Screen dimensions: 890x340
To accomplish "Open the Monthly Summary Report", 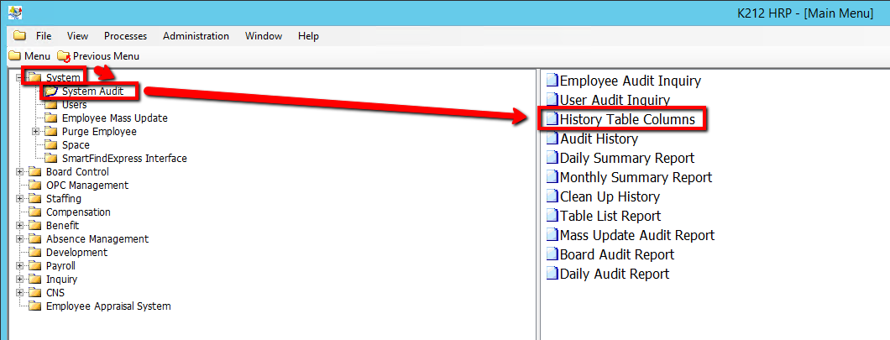I will point(635,178).
